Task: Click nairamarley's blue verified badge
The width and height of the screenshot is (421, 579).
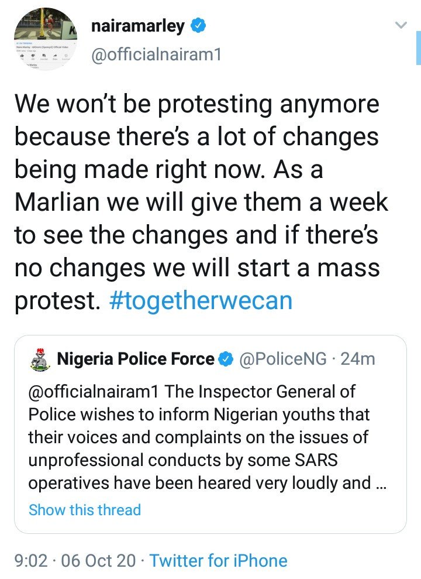Action: [x=198, y=26]
